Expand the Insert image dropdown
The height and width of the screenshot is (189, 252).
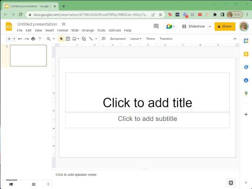78,39
